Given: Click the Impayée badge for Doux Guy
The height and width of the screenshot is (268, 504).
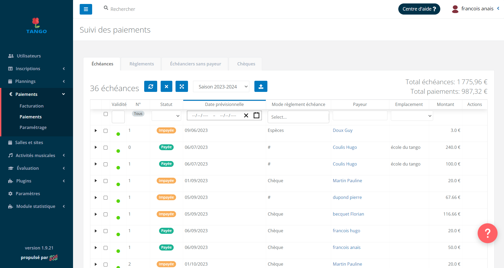Looking at the screenshot, I should (166, 130).
